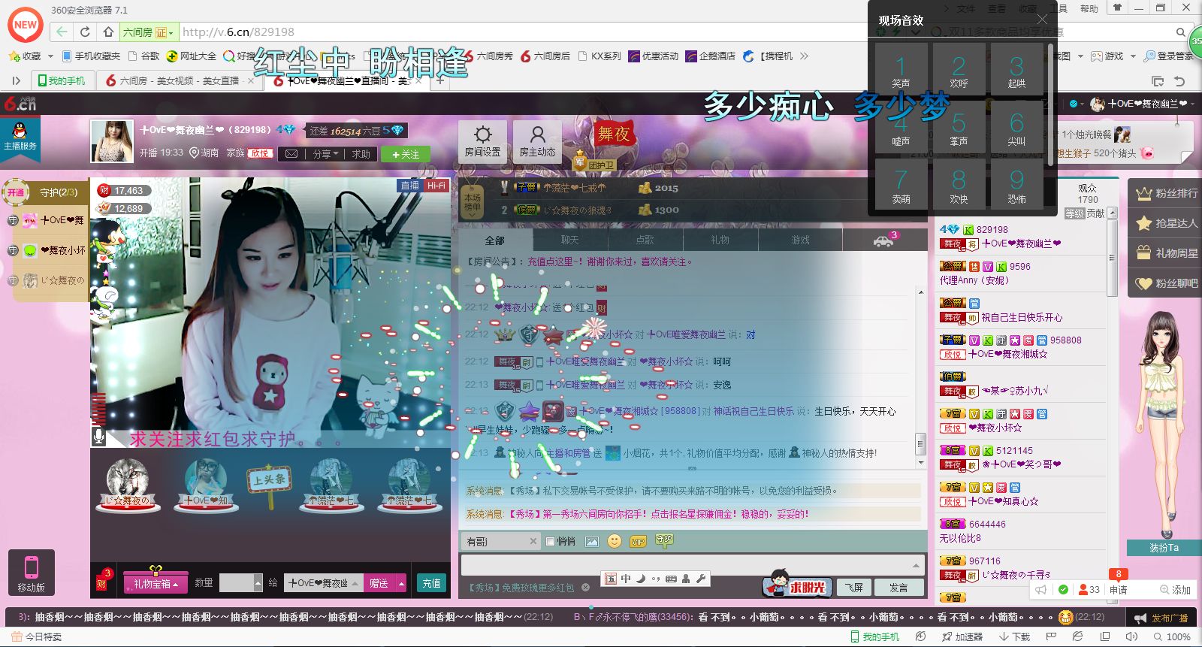Click the car icon tab with badge 3
The image size is (1202, 647).
[x=883, y=240]
